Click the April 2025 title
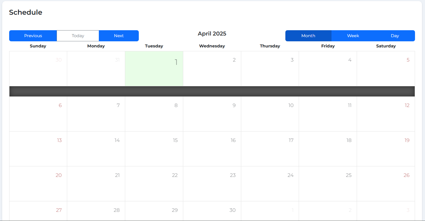Viewport: 425px width, 221px height. coord(212,34)
